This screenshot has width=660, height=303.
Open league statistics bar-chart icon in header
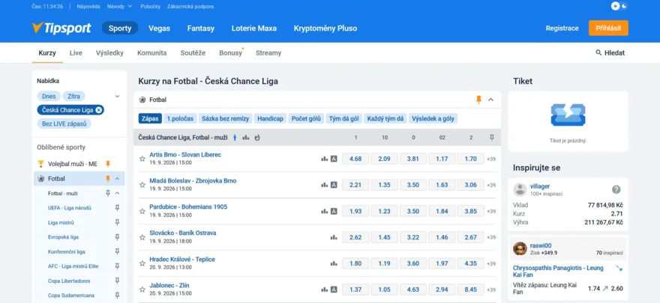pyautogui.click(x=246, y=138)
